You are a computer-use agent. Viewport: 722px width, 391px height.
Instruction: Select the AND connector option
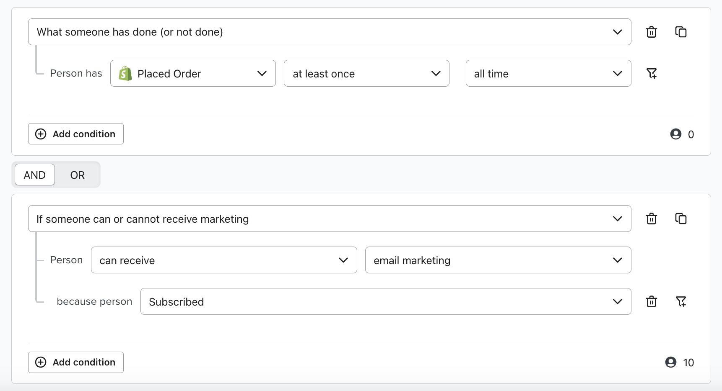click(x=34, y=175)
